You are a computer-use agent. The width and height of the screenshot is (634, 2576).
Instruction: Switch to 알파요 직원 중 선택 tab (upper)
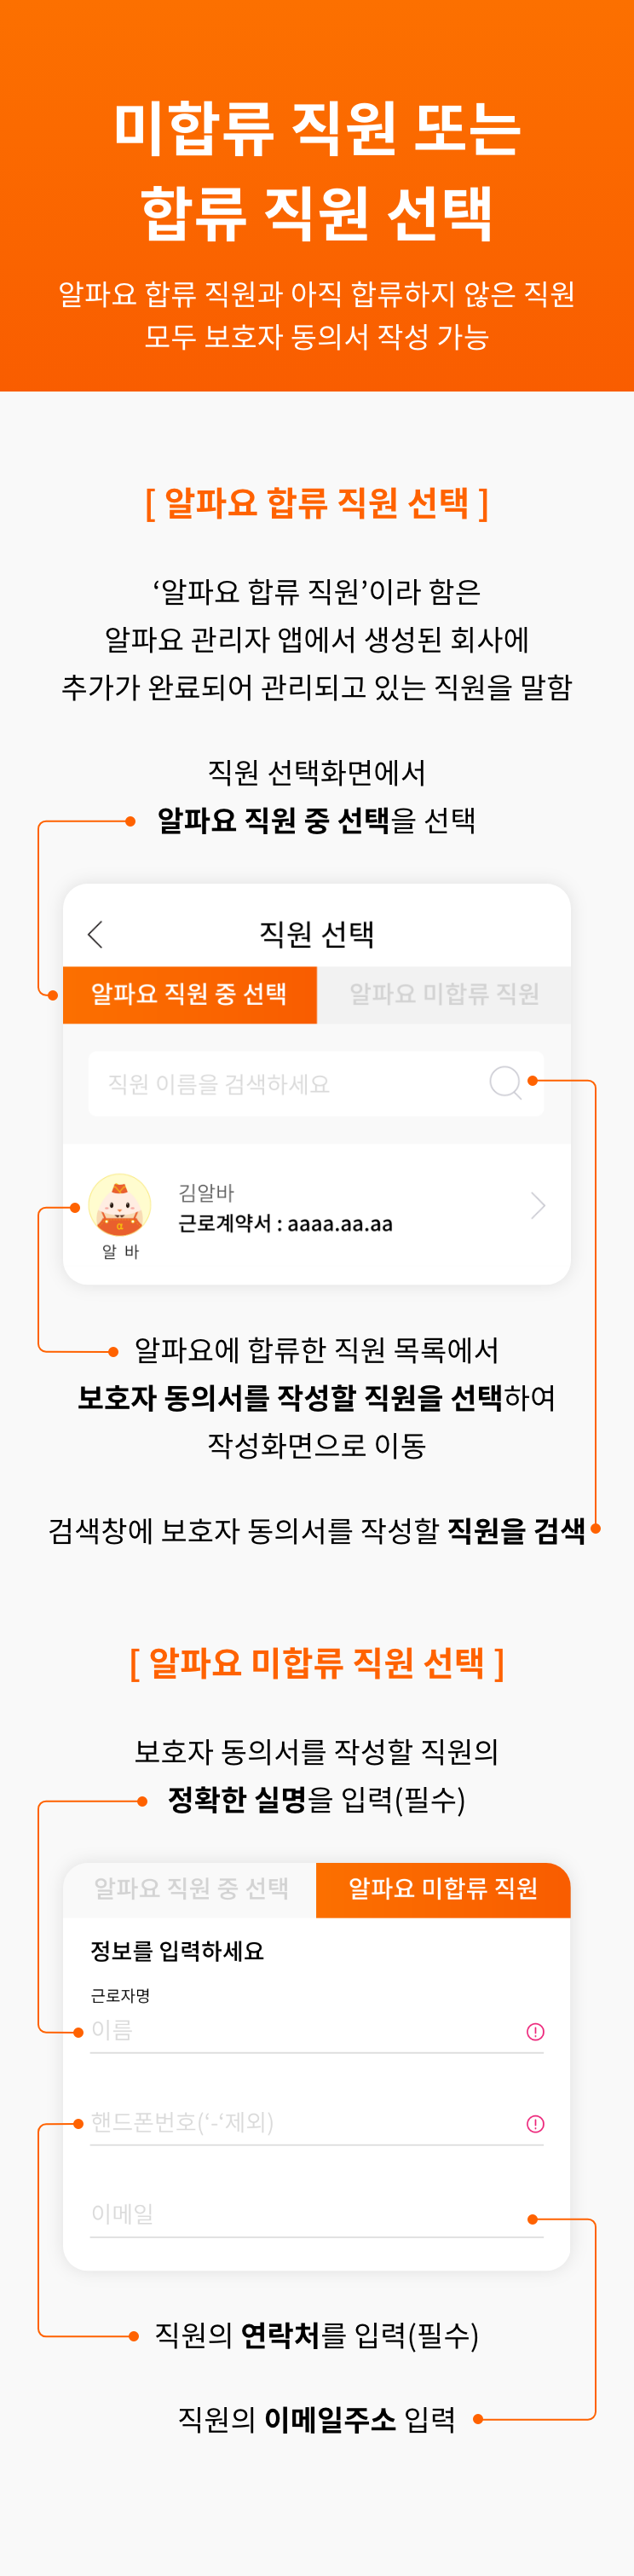pyautogui.click(x=190, y=995)
